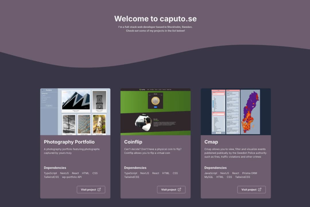Viewport: 310px width, 207px height.
Task: Click the Coinflip logo in the thumbnail navbar
Action: pyautogui.click(x=140, y=89)
